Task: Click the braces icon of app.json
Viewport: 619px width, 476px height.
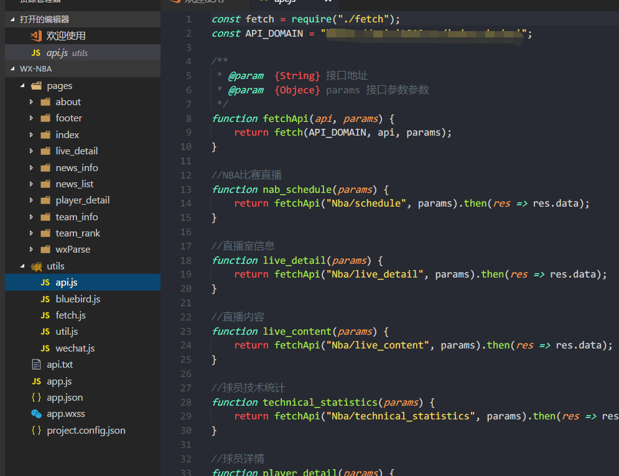Action: [36, 398]
